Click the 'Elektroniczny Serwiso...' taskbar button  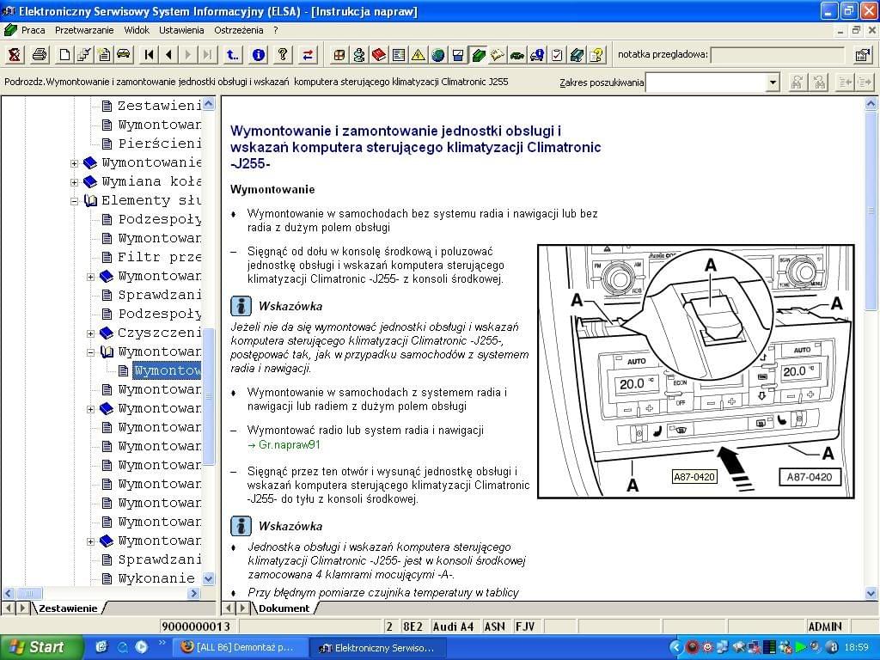[x=376, y=648]
